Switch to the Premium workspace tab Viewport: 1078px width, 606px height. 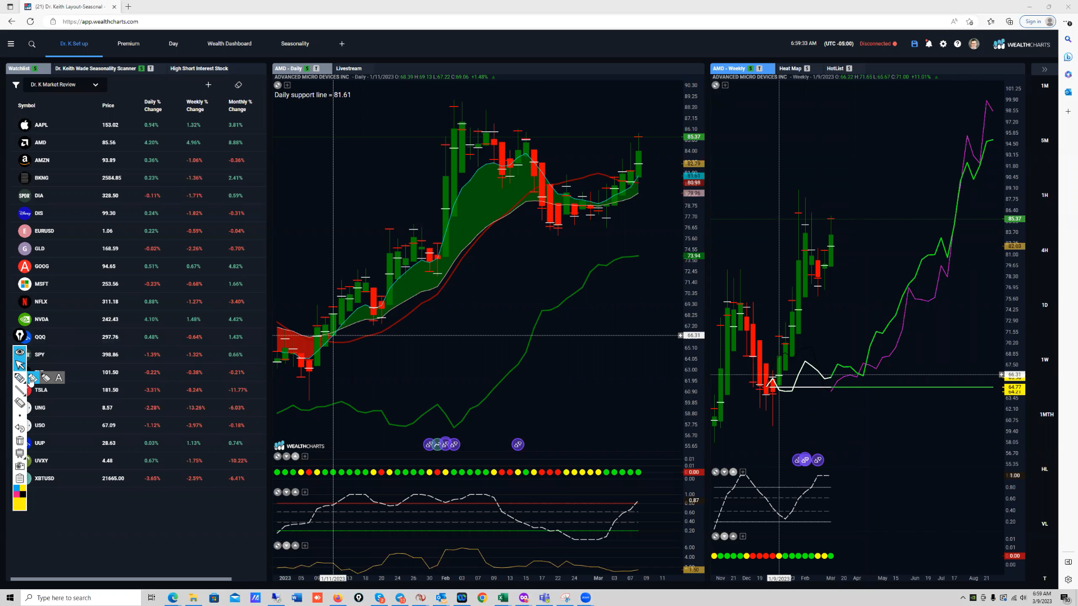point(129,44)
